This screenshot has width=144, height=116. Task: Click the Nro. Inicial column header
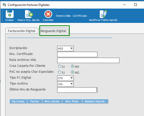pos(52,101)
